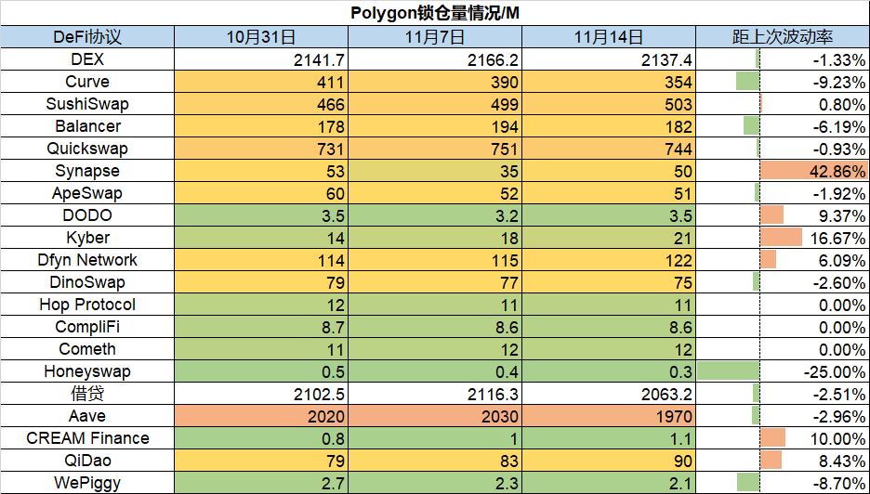This screenshot has width=870, height=494.
Task: Select the 'Hop Protocol' row label
Action: (x=87, y=305)
